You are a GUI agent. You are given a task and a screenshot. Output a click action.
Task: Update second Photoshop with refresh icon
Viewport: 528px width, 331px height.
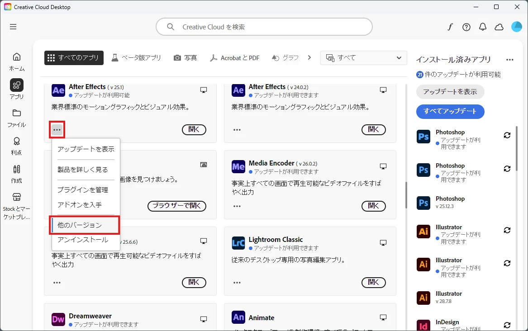coord(507,169)
